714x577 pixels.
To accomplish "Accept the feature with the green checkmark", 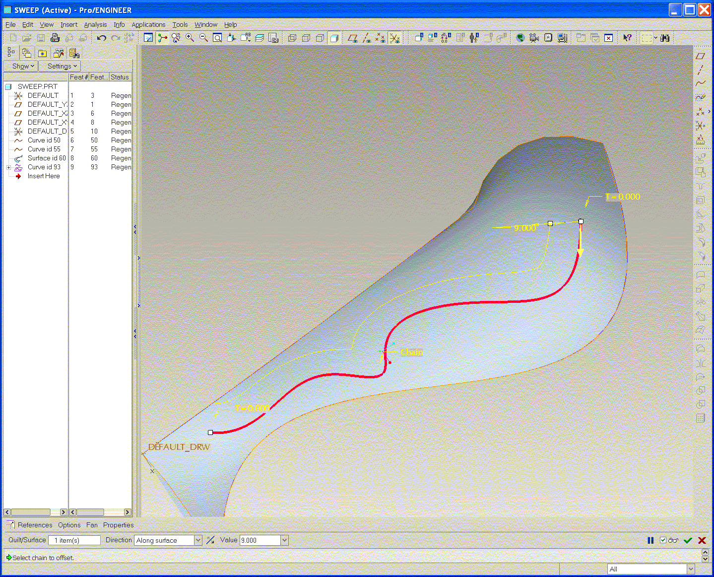I will pos(688,540).
